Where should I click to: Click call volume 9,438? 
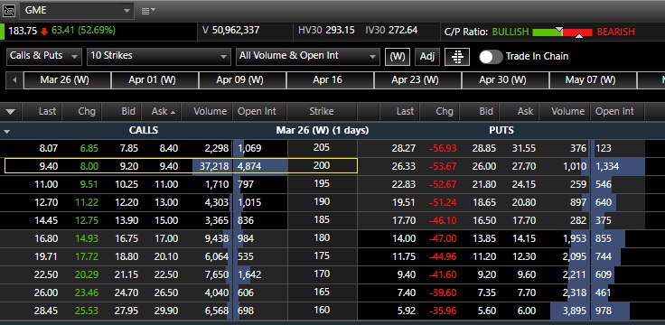tap(216, 238)
